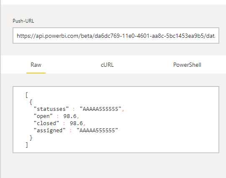
Task: Click the Push-URL input field
Action: click(x=116, y=35)
